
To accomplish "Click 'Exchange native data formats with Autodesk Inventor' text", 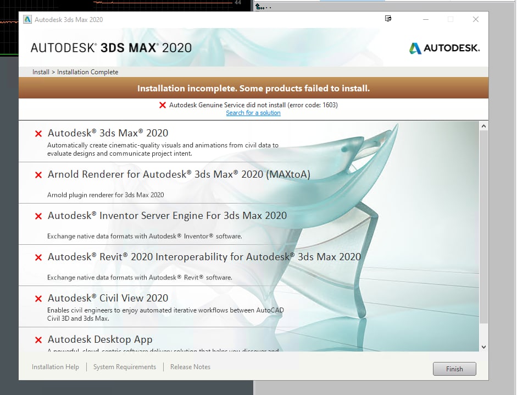I will point(144,236).
